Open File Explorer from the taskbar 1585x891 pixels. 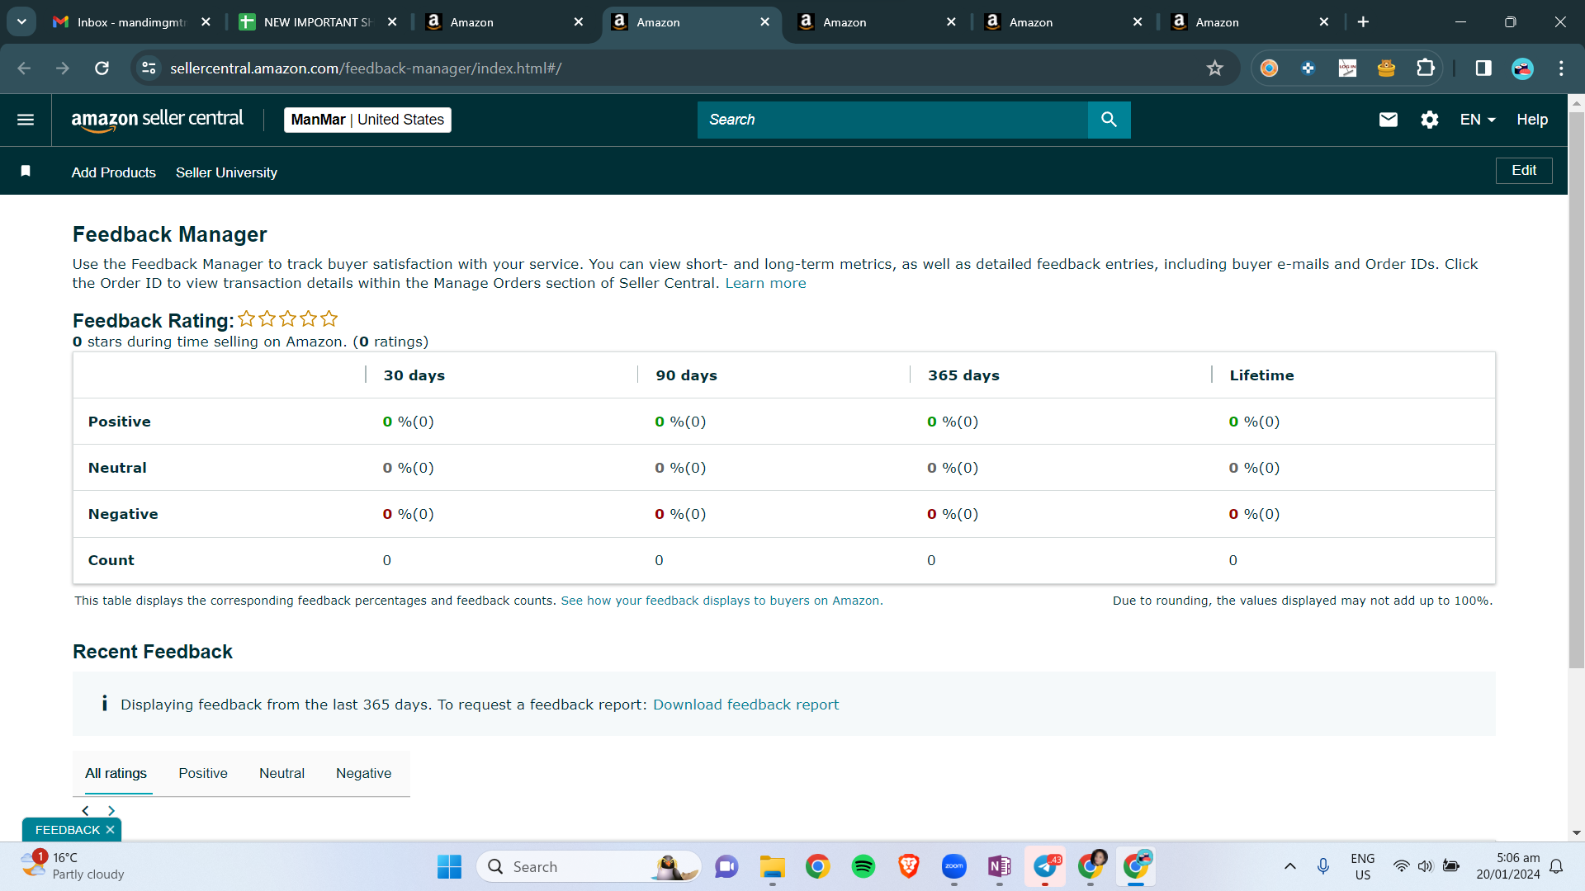[x=773, y=866]
